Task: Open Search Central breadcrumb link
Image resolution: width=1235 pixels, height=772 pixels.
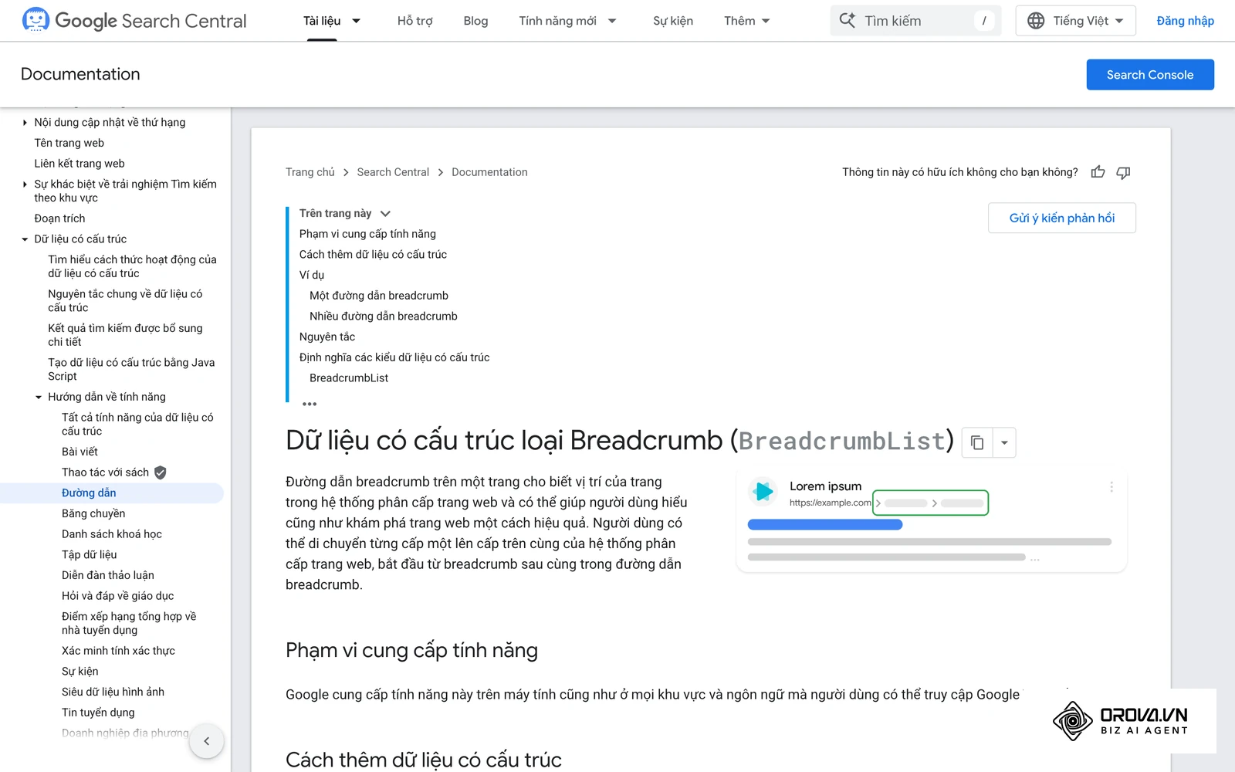Action: coord(393,172)
